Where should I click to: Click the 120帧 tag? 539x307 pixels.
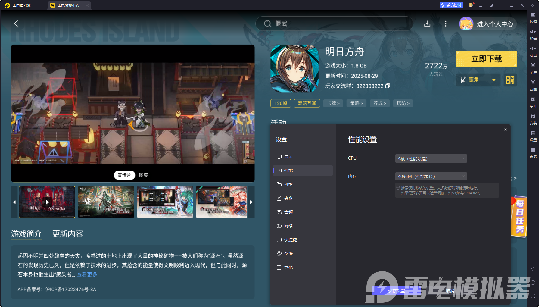click(281, 103)
